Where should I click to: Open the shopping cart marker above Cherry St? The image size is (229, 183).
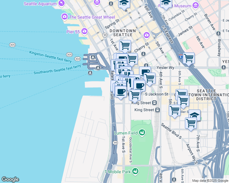pos(125,46)
